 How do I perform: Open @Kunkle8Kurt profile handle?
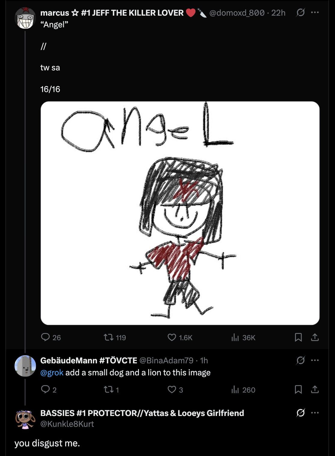[x=67, y=424]
